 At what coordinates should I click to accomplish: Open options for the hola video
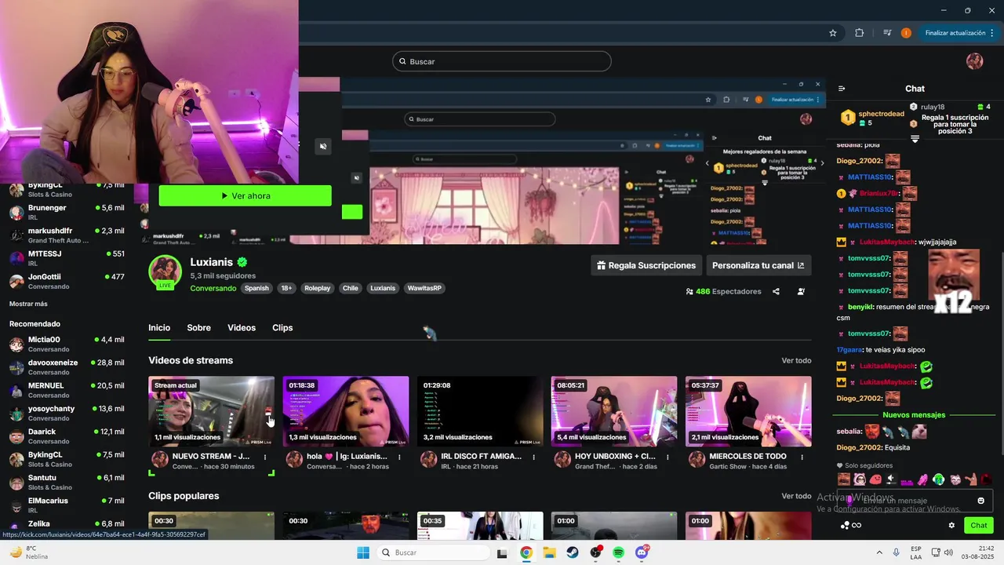tap(399, 457)
